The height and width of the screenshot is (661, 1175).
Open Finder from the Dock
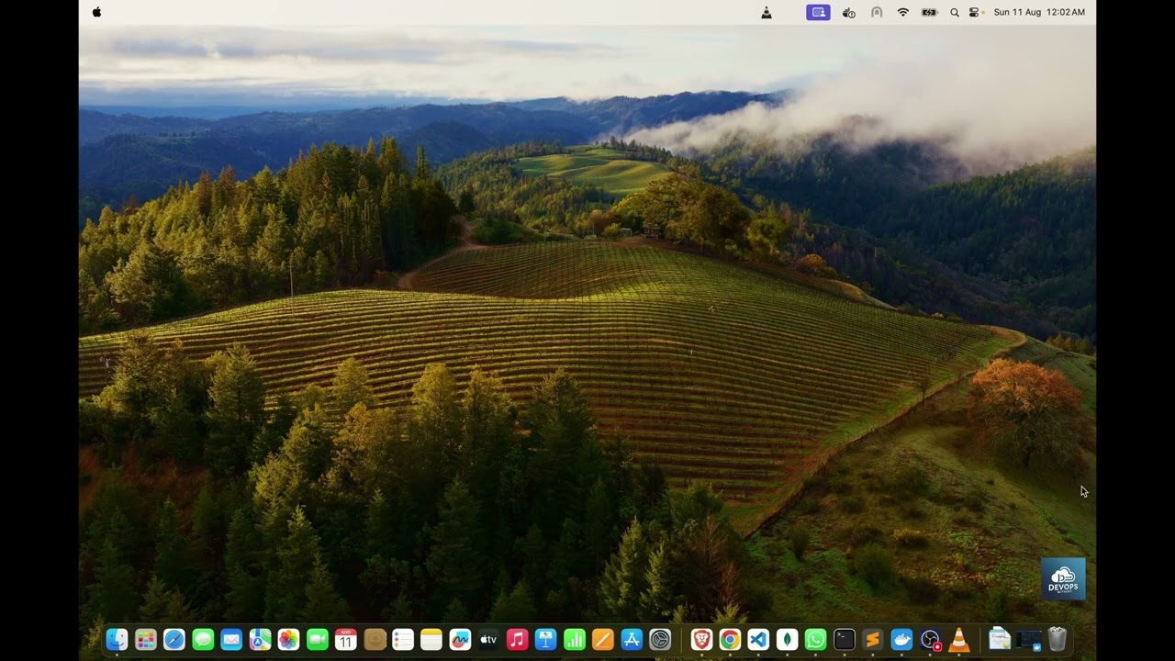117,640
